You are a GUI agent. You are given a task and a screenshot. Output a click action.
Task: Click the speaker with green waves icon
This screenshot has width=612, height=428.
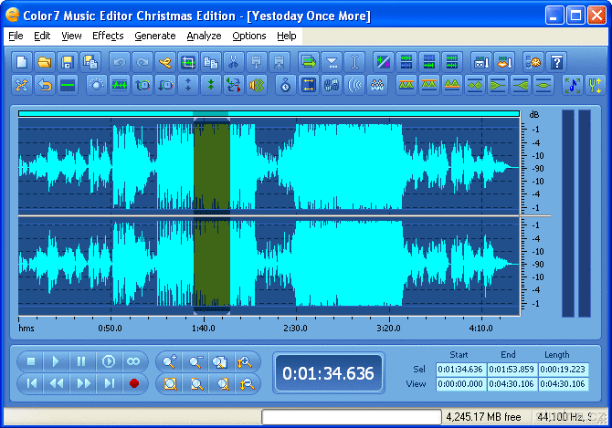pos(257,85)
